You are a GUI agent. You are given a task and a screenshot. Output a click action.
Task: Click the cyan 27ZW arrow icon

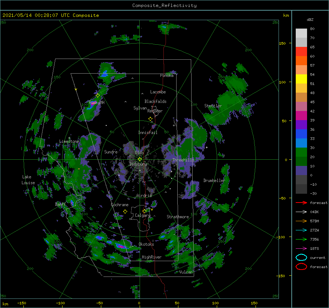point(301,230)
